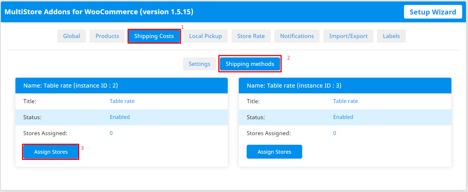Click 'Status:' label in instance 3 card
The width and height of the screenshot is (468, 192).
point(256,117)
